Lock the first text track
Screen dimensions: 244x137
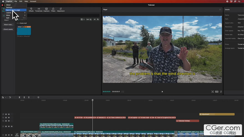(x=6, y=118)
